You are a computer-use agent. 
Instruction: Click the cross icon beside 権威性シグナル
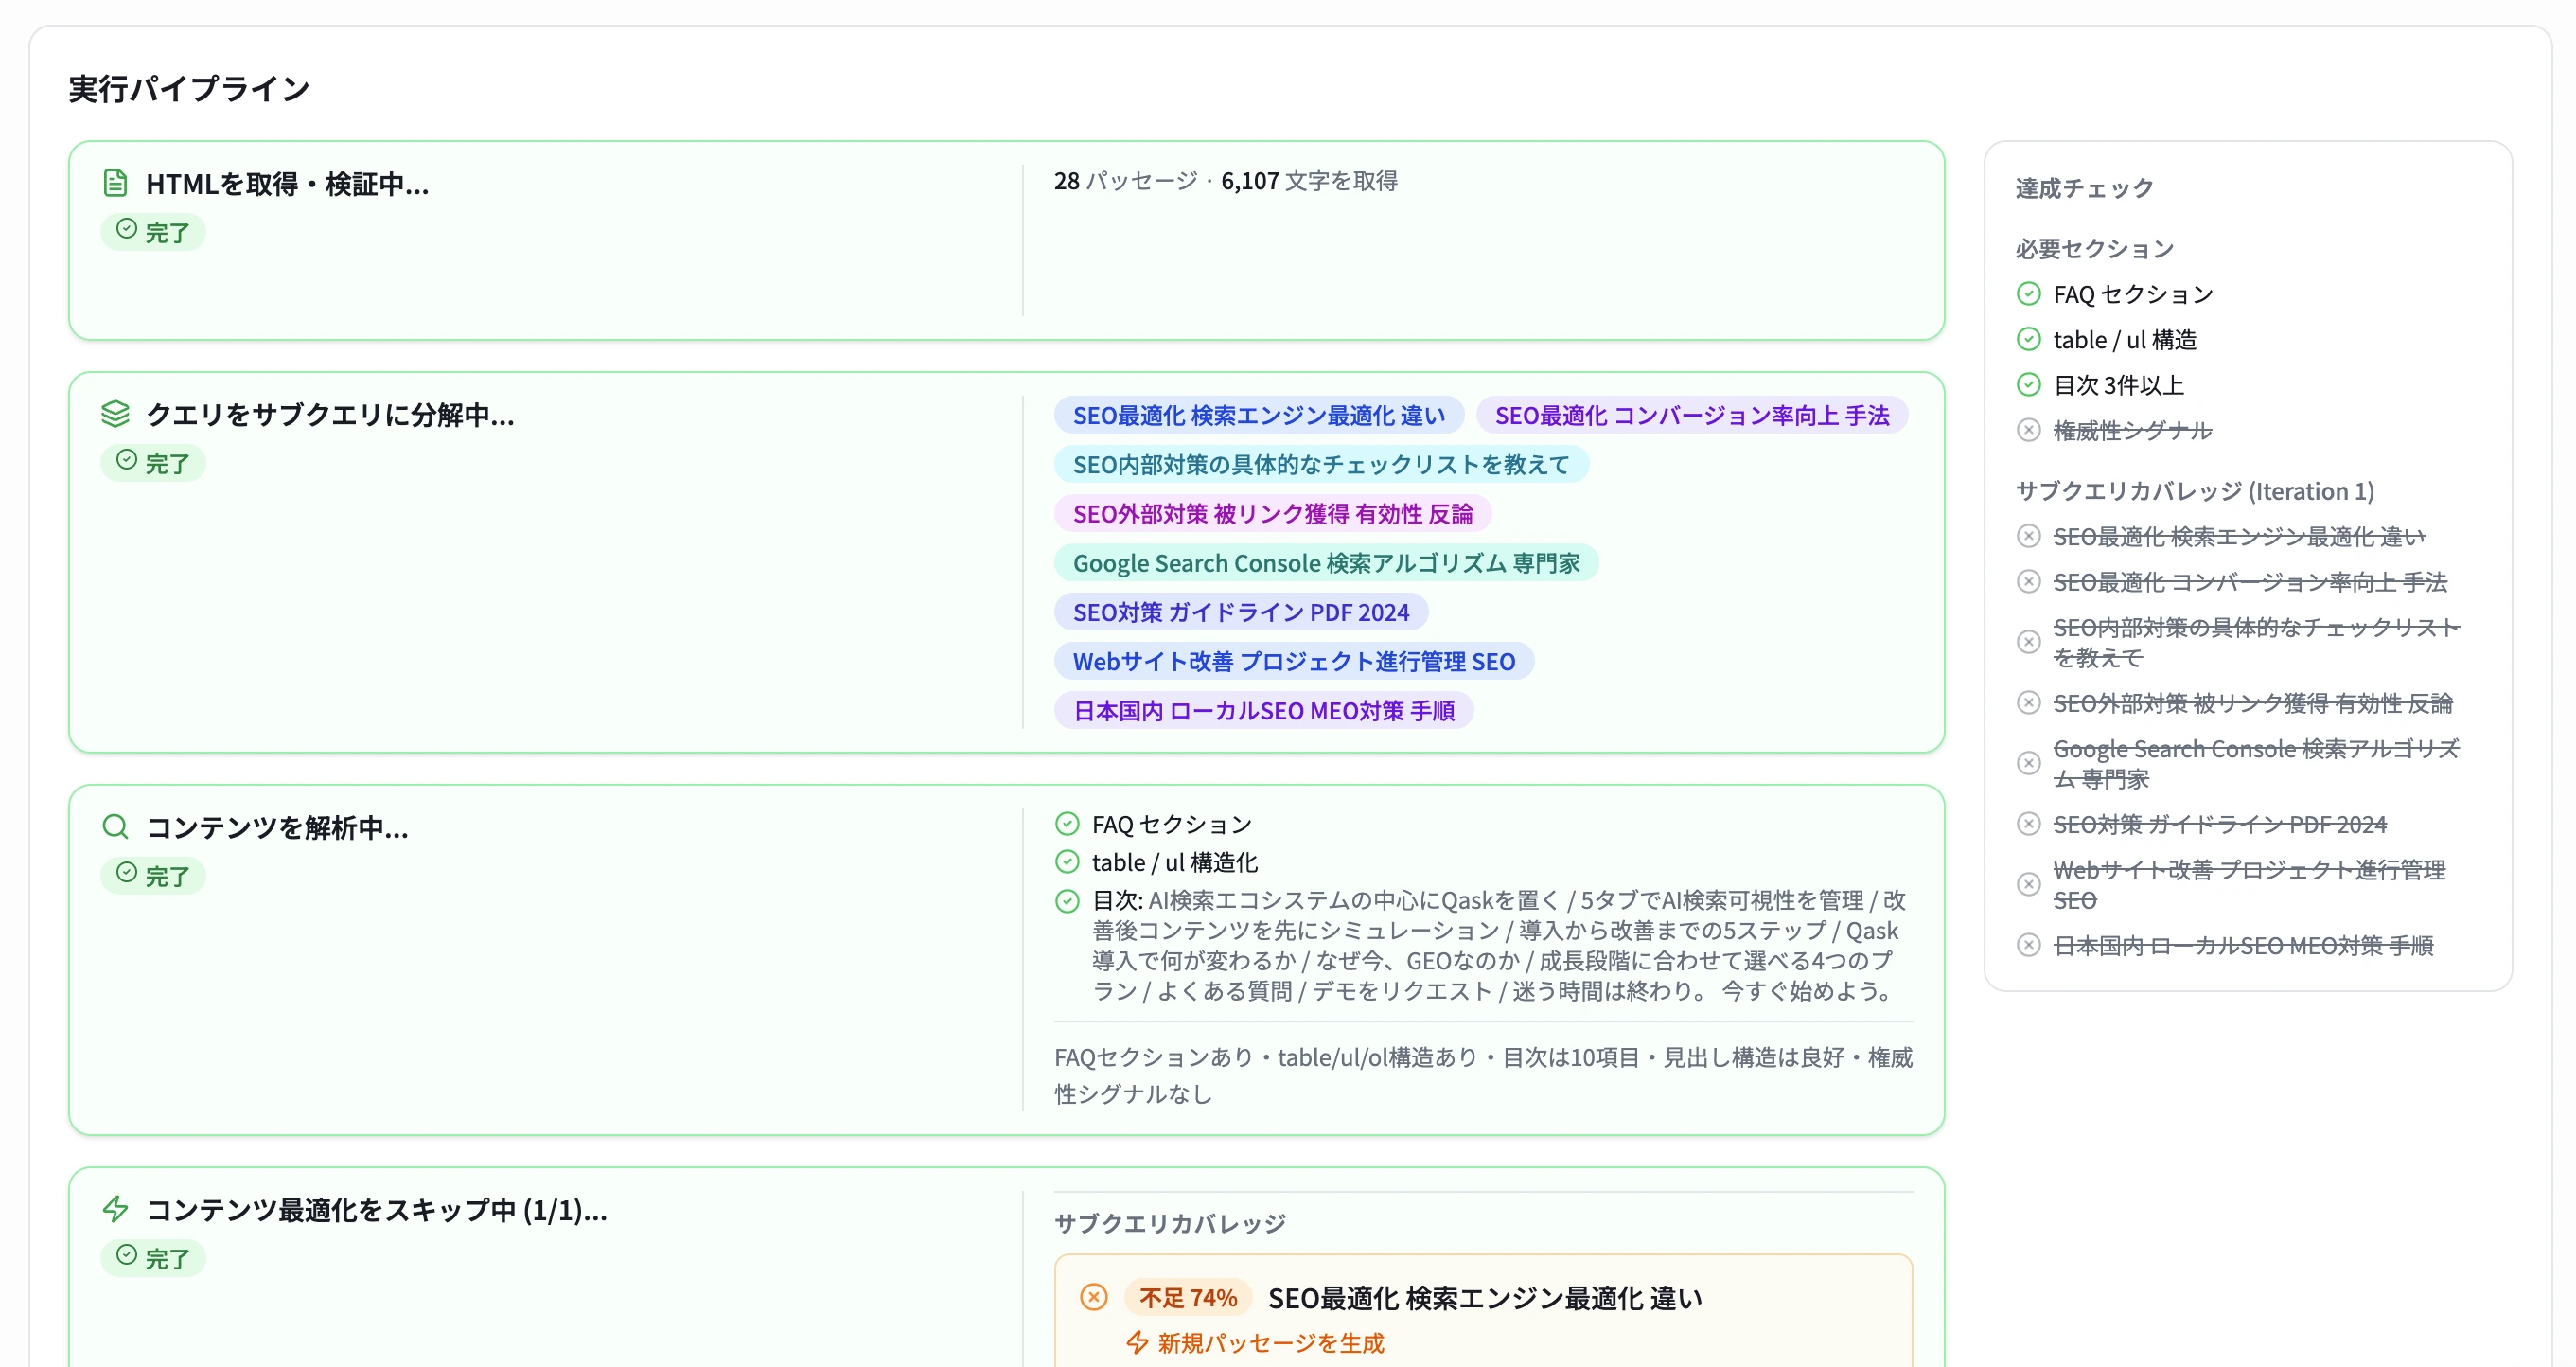[x=2029, y=431]
